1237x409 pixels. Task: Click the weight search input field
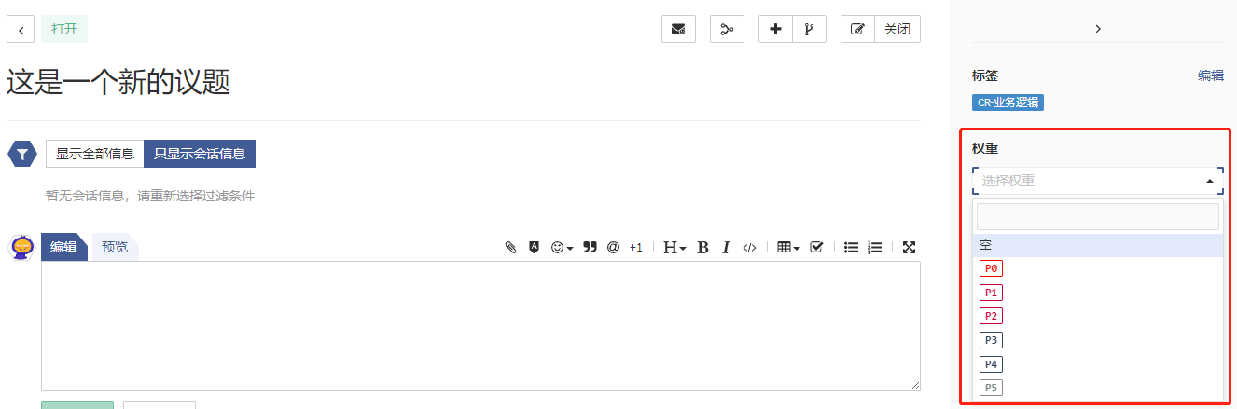1097,217
